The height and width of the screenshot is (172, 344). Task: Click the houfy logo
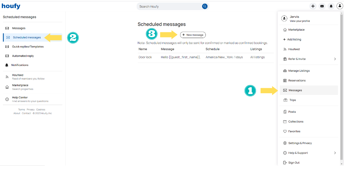click(11, 6)
